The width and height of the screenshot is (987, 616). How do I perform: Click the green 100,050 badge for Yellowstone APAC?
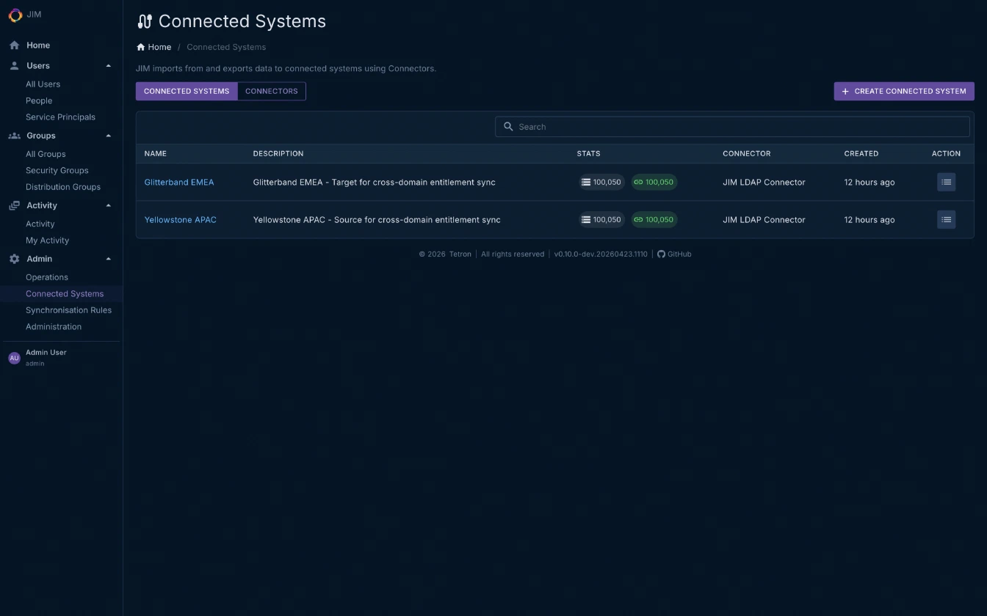pos(654,219)
